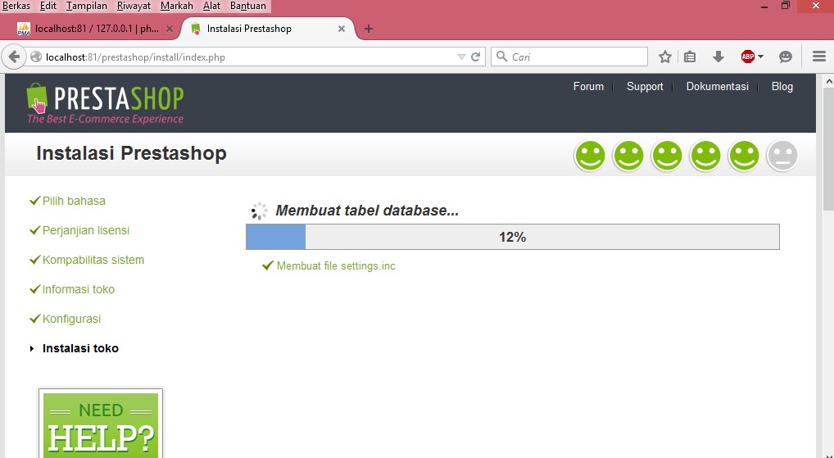Open the Firefox hamburger menu
834x458 pixels.
[819, 57]
